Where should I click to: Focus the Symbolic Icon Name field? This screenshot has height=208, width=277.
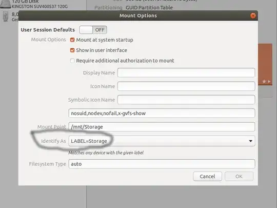tap(186, 100)
